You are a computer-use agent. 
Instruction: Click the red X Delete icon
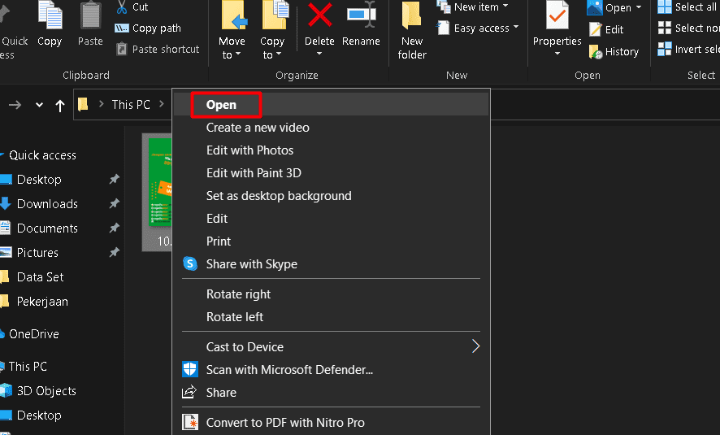click(319, 16)
